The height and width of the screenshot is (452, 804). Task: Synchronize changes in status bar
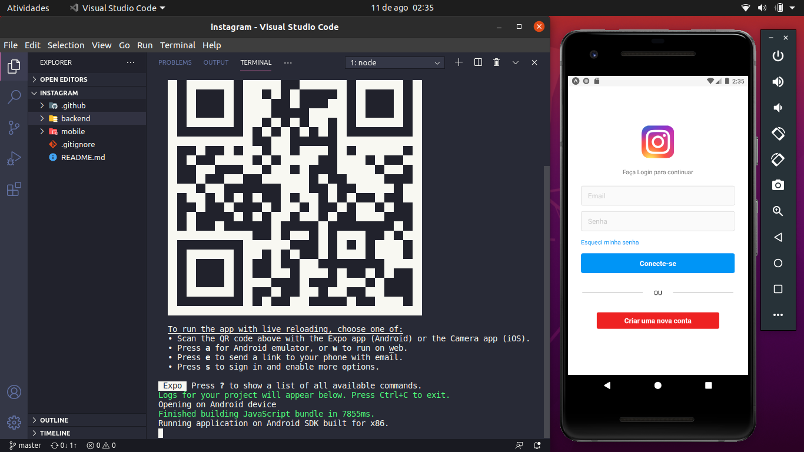click(x=64, y=446)
